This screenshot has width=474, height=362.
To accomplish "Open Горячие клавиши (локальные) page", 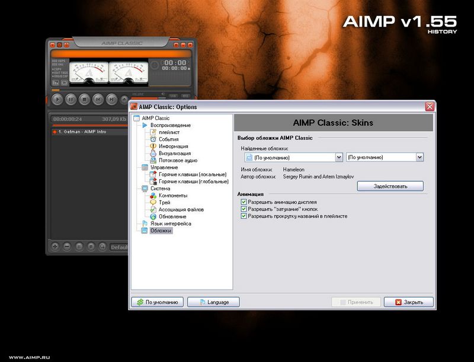I will [193, 174].
